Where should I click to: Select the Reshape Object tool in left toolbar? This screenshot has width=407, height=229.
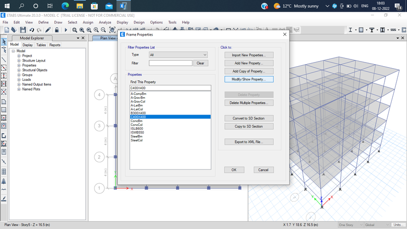coord(4,49)
